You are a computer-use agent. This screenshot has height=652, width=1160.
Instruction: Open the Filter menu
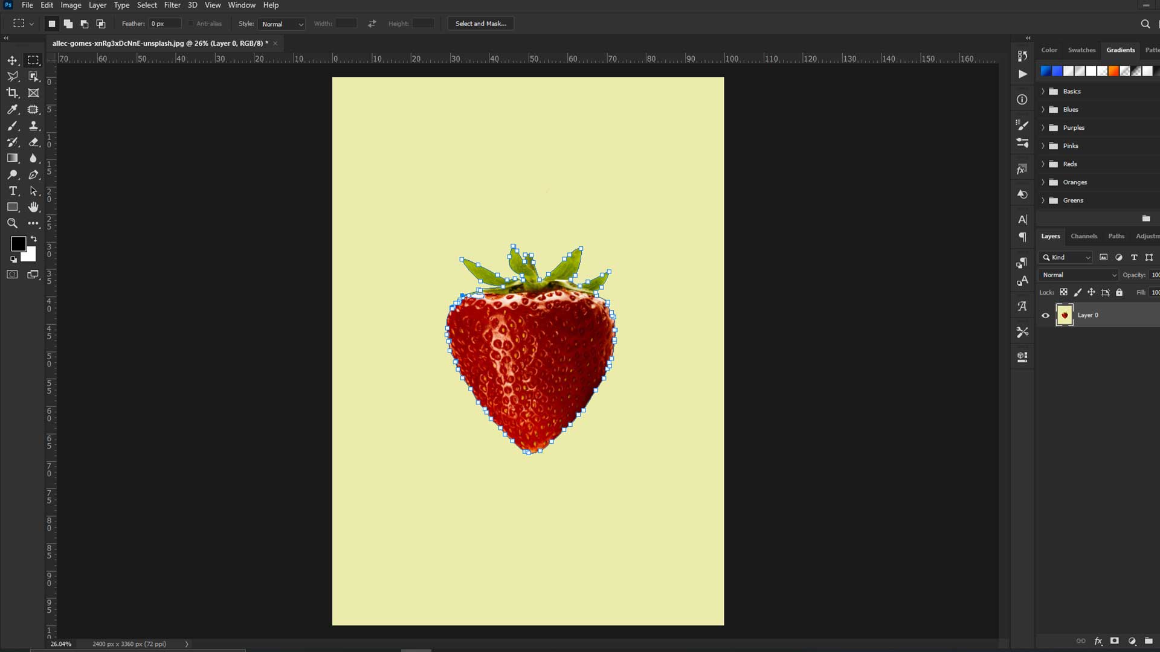pyautogui.click(x=172, y=5)
